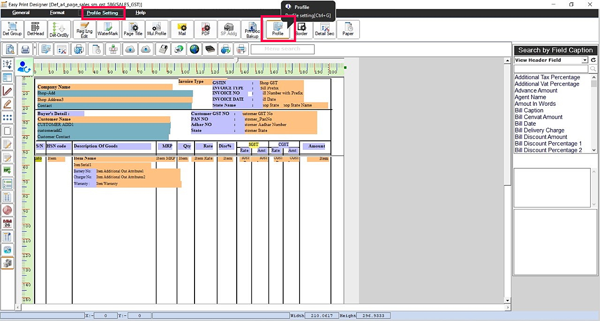600x321 pixels.
Task: Click the field caption search box
Action: pos(551,69)
